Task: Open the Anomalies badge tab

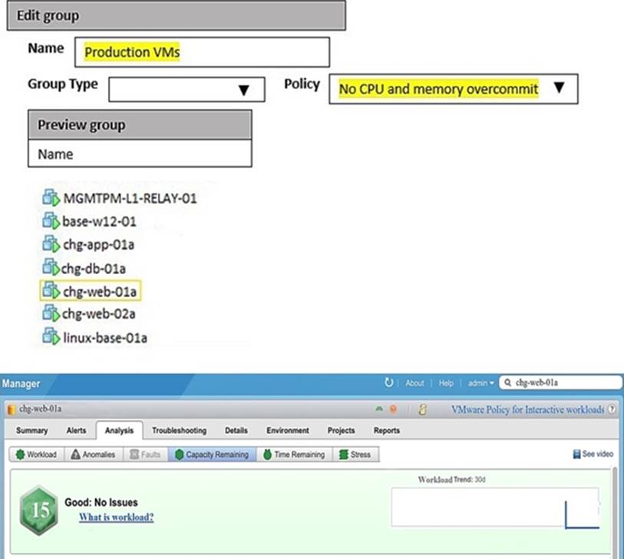Action: click(x=93, y=455)
